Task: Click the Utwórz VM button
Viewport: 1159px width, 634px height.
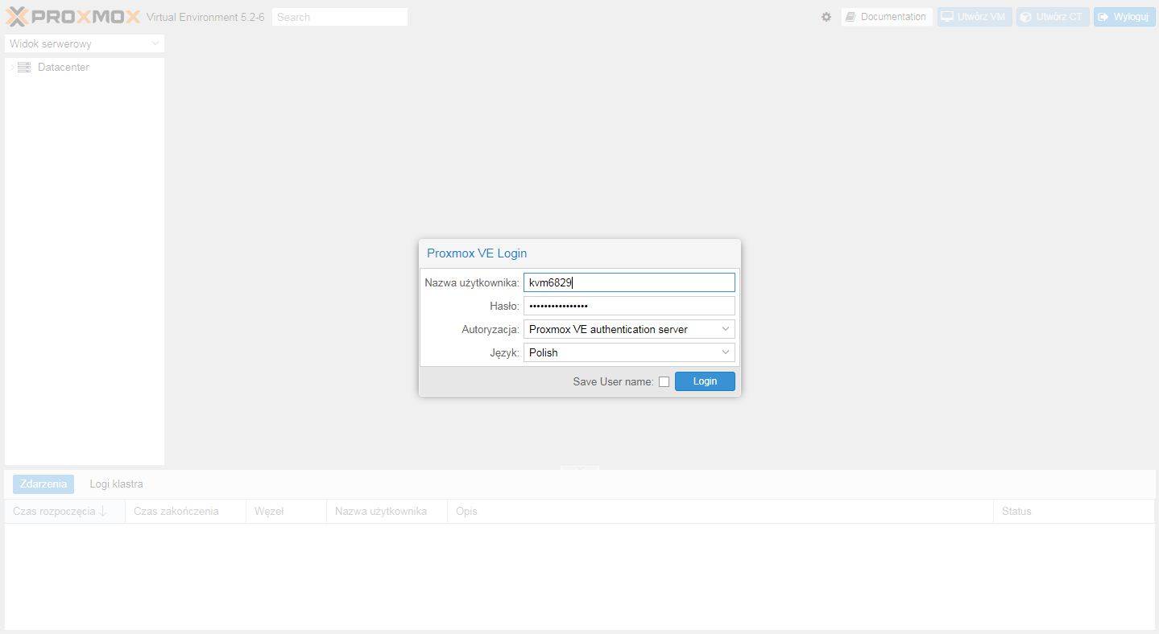Action: (x=974, y=17)
